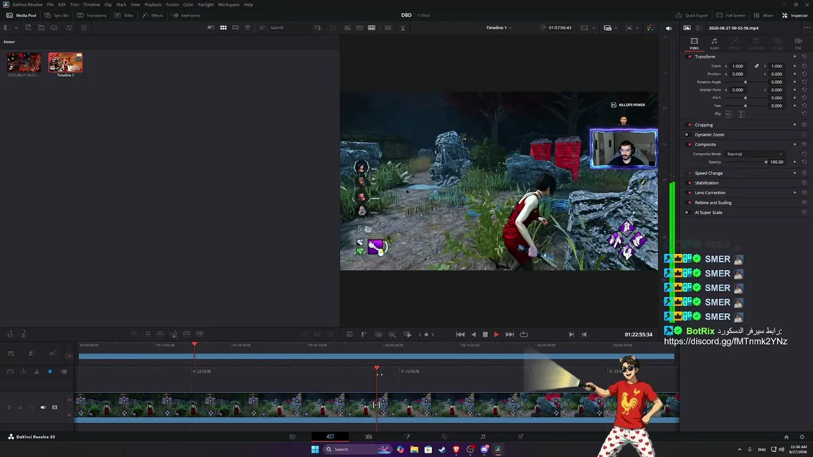
Task: Open the Transitions panel
Action: [x=92, y=15]
